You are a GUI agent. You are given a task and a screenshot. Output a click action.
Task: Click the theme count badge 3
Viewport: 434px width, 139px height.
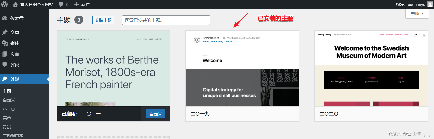click(79, 20)
